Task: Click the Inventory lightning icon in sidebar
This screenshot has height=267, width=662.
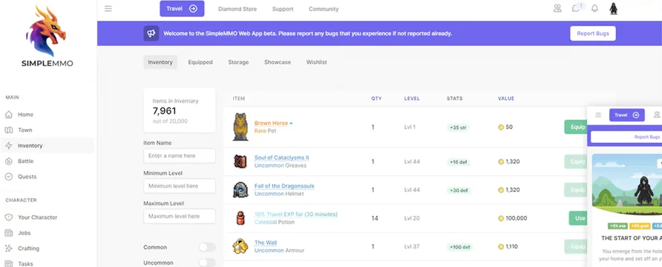Action: click(8, 145)
